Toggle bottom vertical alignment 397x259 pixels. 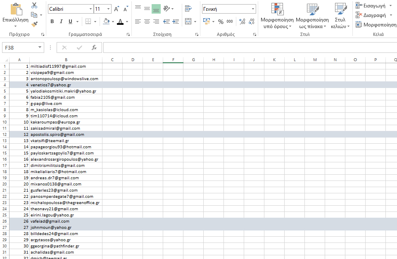156,9
